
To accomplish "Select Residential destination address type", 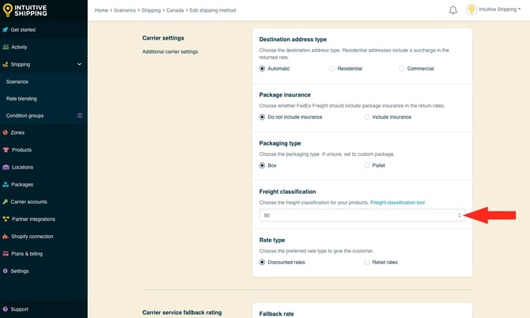I will (332, 69).
